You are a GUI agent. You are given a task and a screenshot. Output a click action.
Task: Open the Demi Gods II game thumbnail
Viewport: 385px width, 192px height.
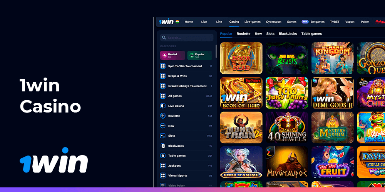coord(333,93)
